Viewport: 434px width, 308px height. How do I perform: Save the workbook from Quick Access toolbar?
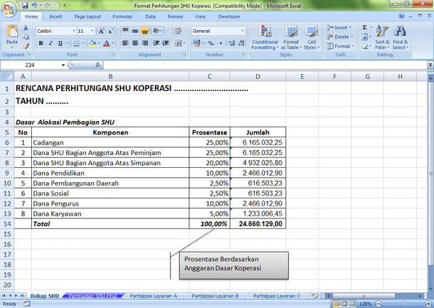[x=25, y=5]
